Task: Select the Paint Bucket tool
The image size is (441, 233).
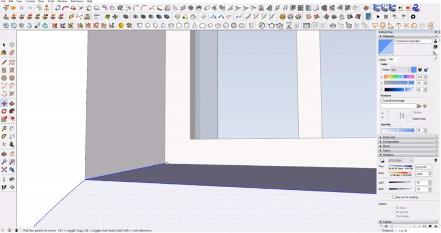Action: [x=4, y=53]
